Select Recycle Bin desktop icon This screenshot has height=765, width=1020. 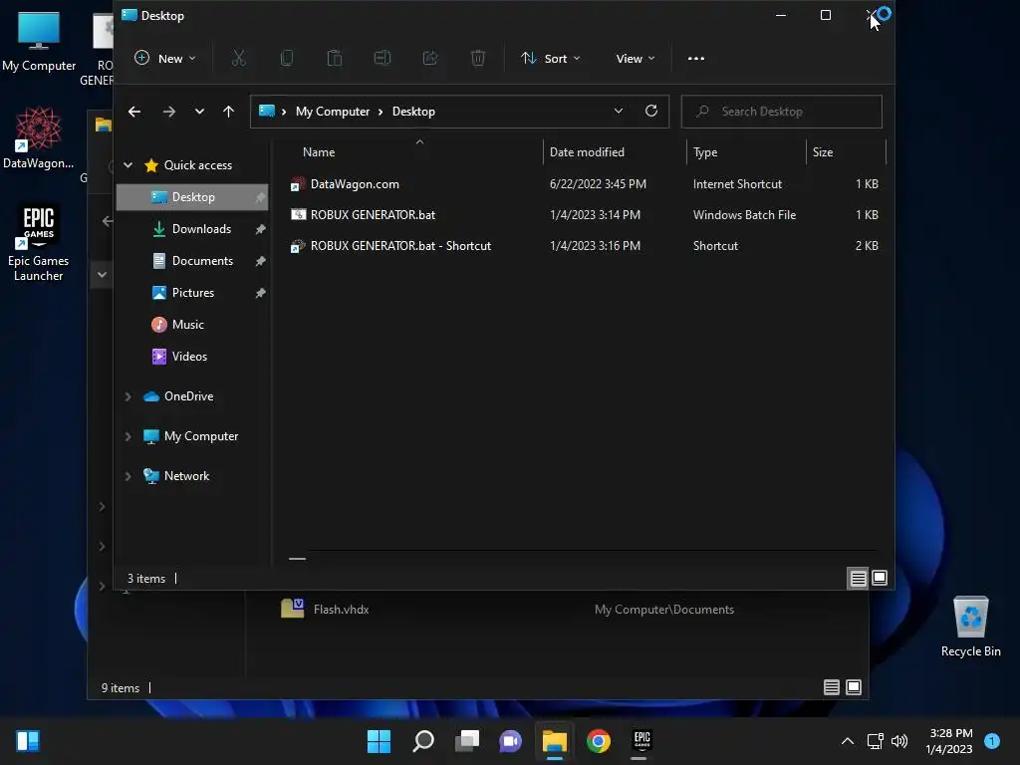pos(970,627)
